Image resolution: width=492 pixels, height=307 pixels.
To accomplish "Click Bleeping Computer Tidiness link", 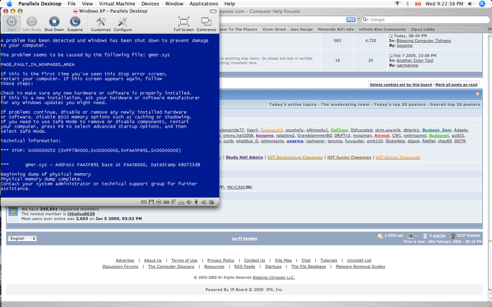I will (424, 41).
